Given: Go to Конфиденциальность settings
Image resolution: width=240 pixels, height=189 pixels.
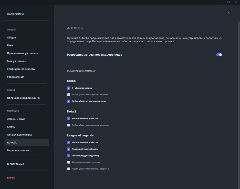Looking at the screenshot, I should (21, 69).
